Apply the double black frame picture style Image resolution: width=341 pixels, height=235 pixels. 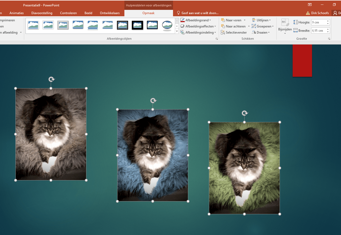tap(123, 25)
